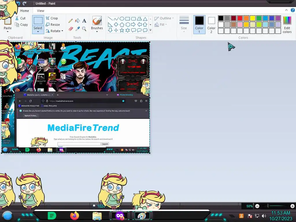Image resolution: width=296 pixels, height=222 pixels.
Task: Open the Paste dropdown arrow
Action: [8, 32]
